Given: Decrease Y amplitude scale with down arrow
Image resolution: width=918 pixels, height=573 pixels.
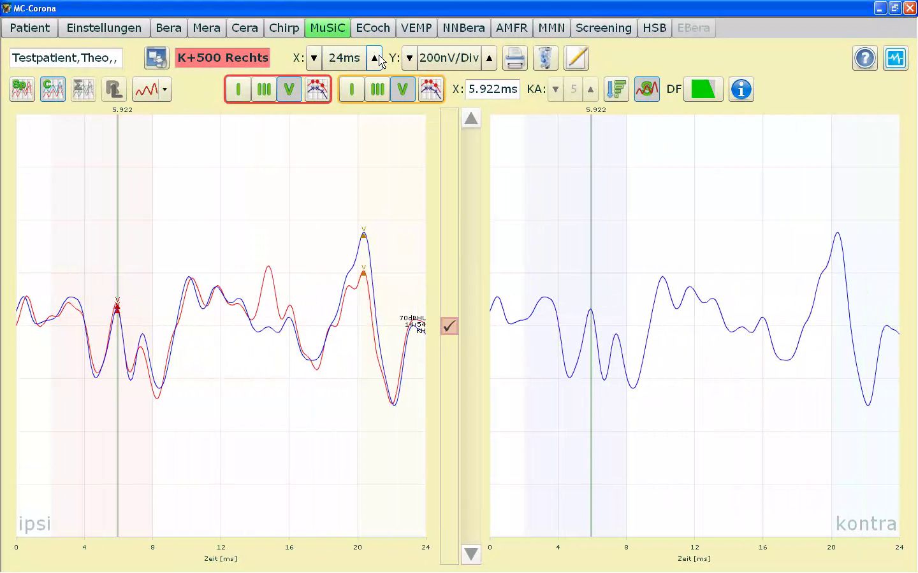Looking at the screenshot, I should pos(409,58).
